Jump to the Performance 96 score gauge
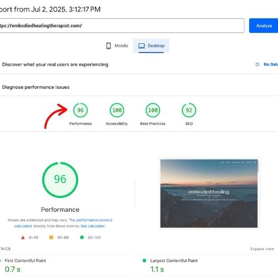278x278 pixels. (x=81, y=110)
